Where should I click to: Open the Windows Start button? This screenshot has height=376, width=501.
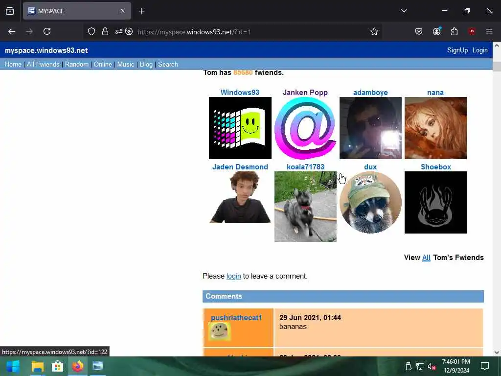click(13, 366)
